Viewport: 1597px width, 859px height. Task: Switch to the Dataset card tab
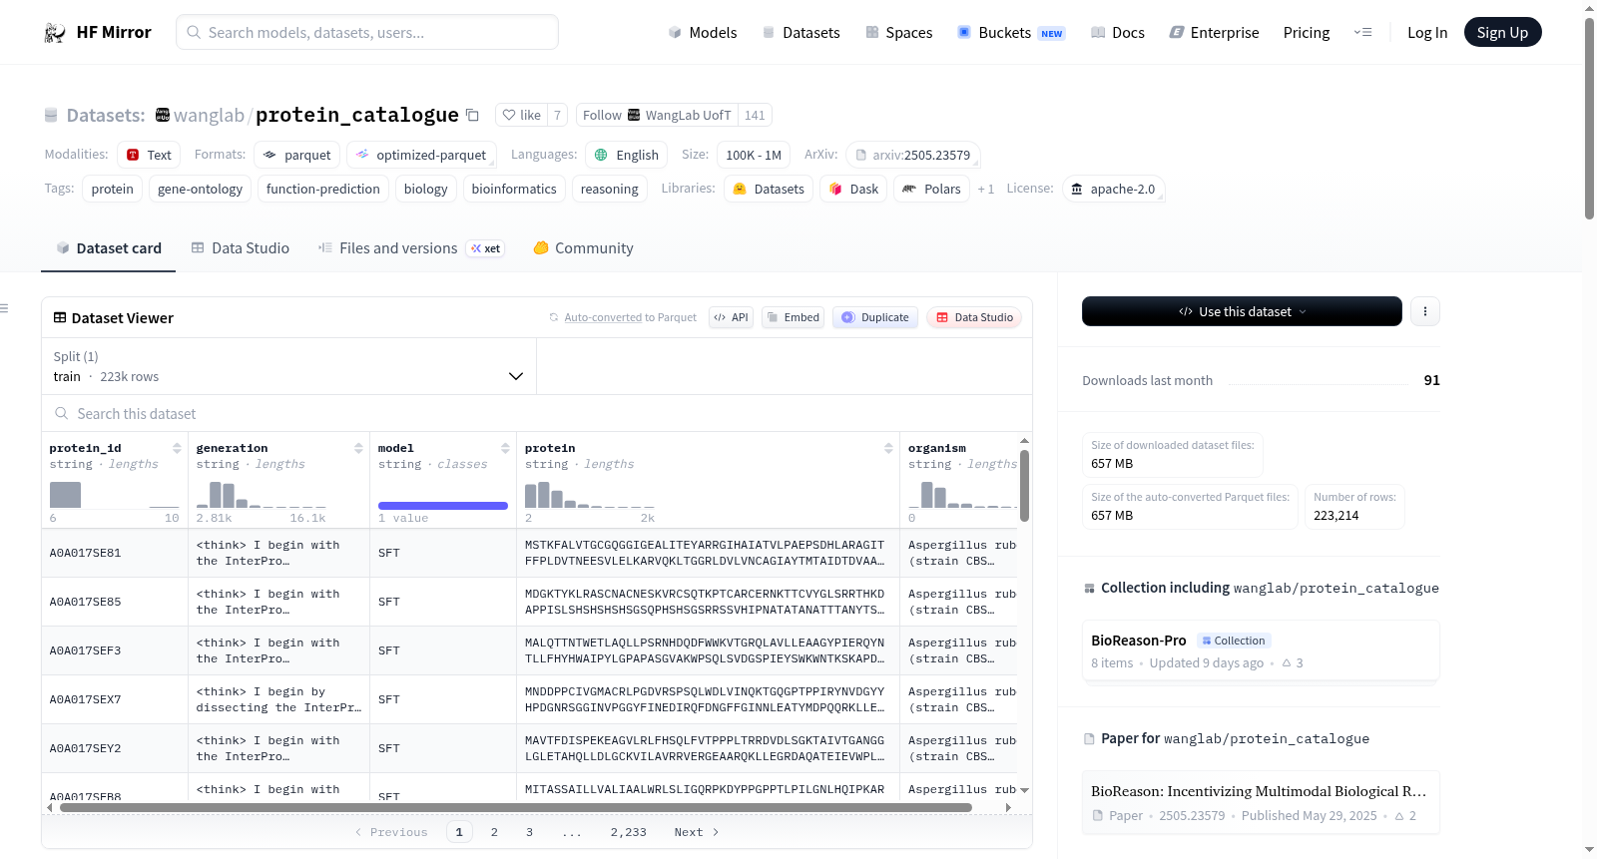click(x=109, y=248)
